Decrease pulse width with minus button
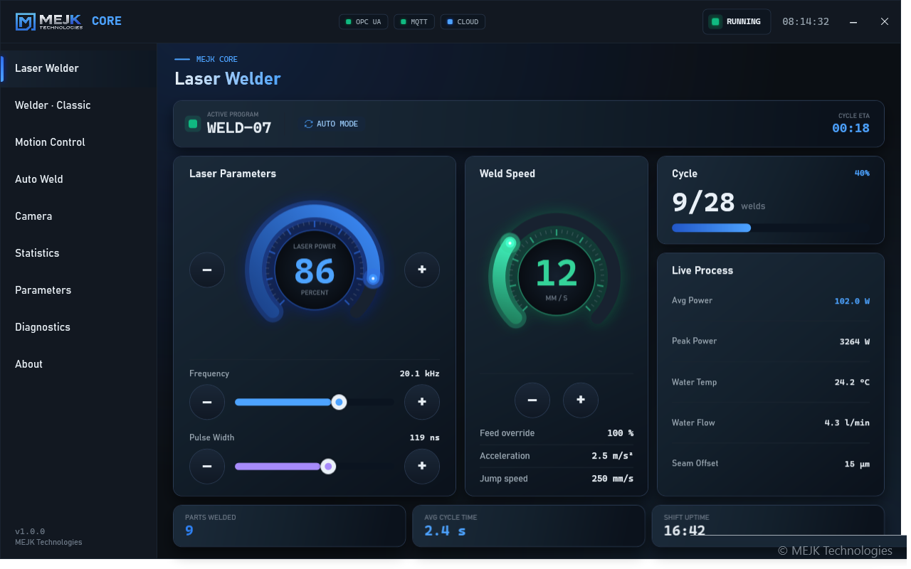The image size is (911, 569). (207, 467)
